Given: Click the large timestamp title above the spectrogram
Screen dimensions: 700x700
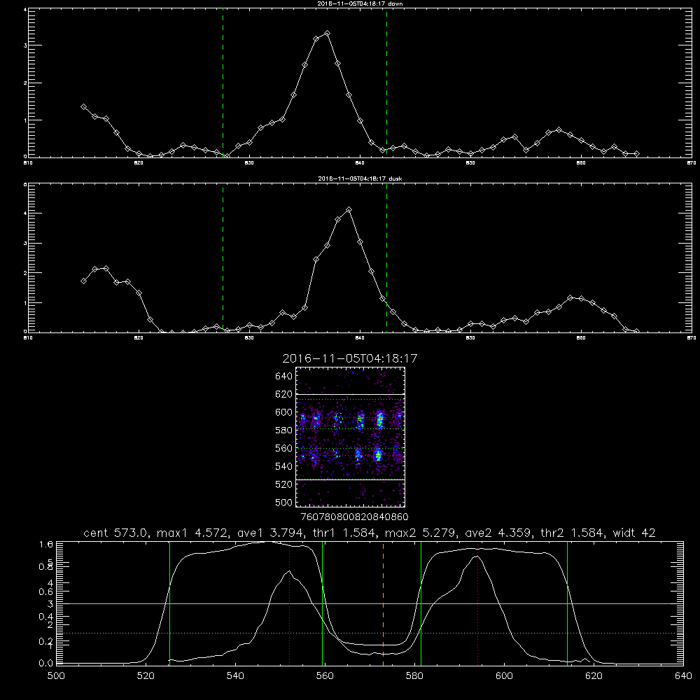Looking at the screenshot, I should click(x=350, y=358).
